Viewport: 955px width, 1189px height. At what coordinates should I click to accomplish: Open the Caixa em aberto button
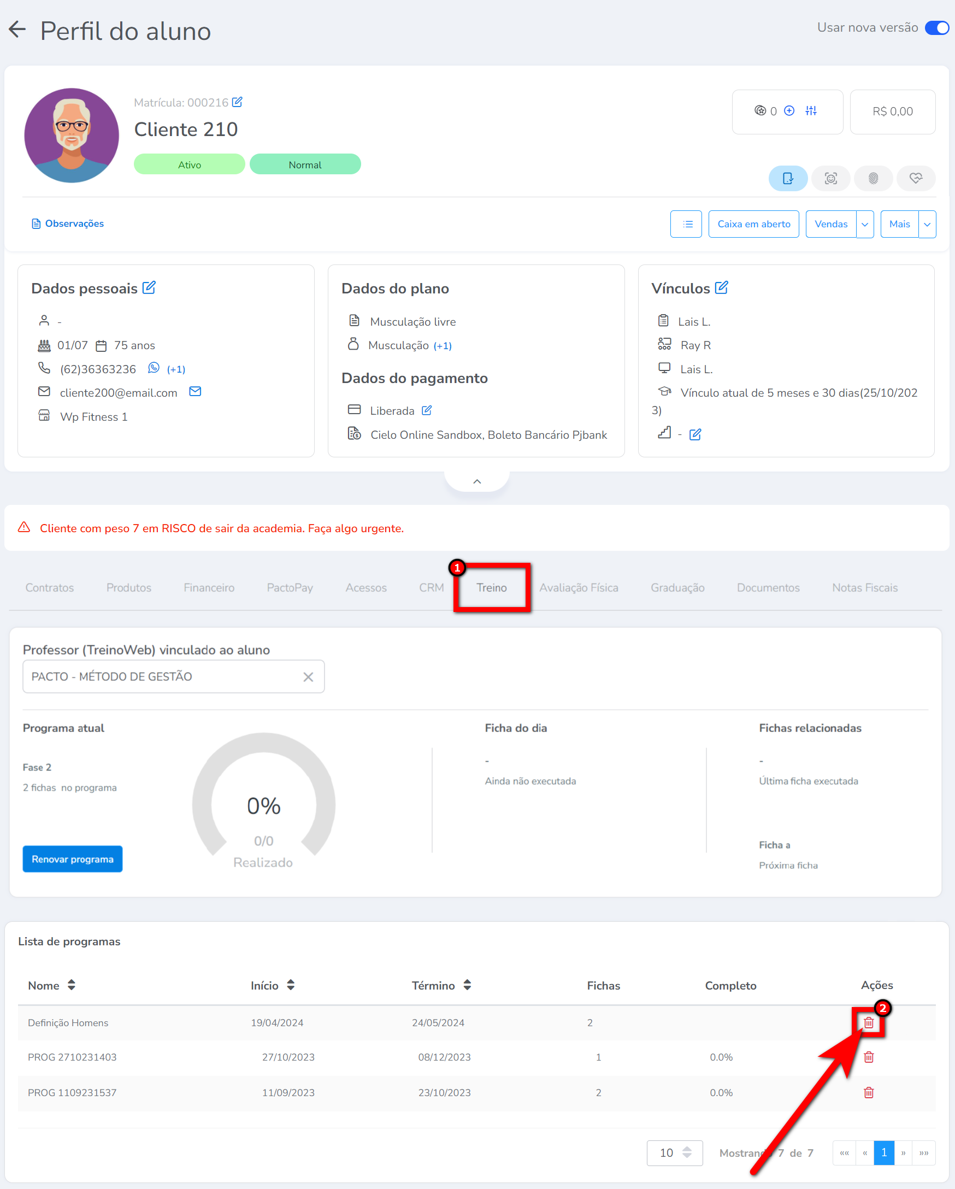tap(753, 224)
